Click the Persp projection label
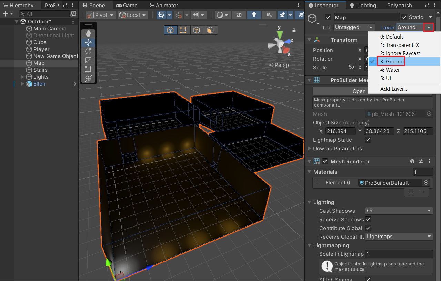 click(x=282, y=65)
